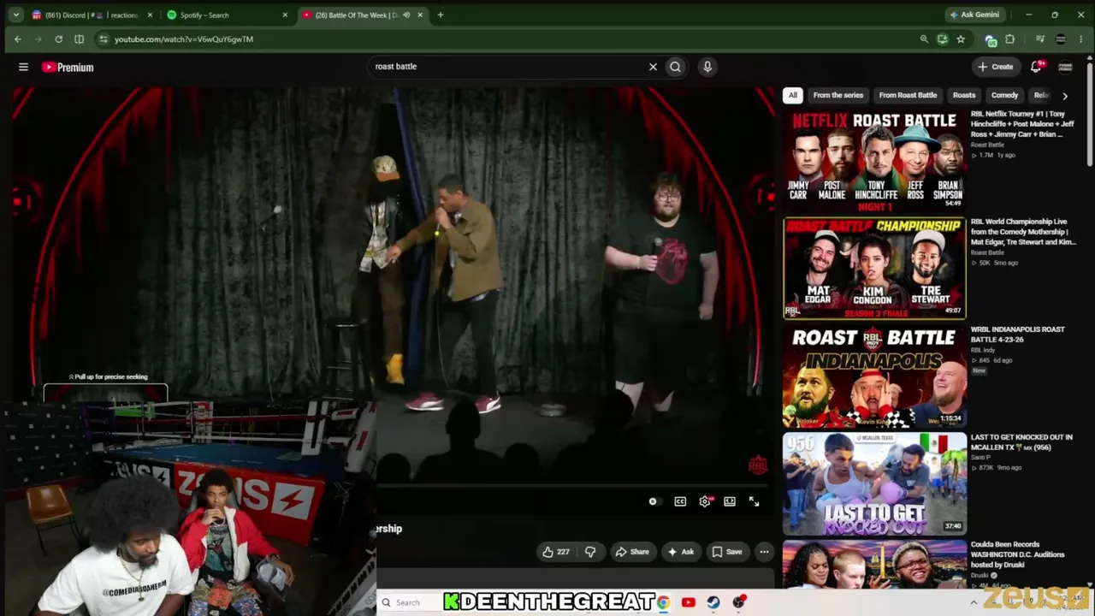Image resolution: width=1095 pixels, height=616 pixels.
Task: Close the Spotify – Search tab
Action: (x=285, y=15)
